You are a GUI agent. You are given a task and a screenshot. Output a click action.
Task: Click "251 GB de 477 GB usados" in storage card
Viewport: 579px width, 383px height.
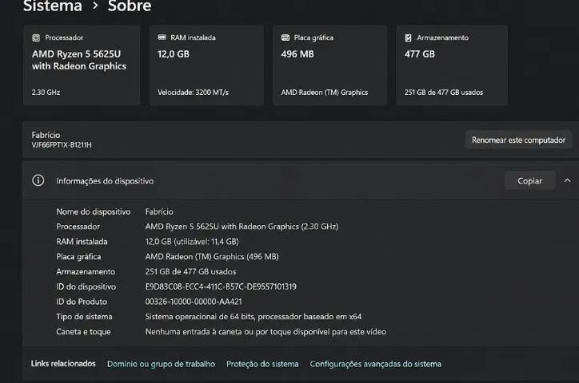444,93
